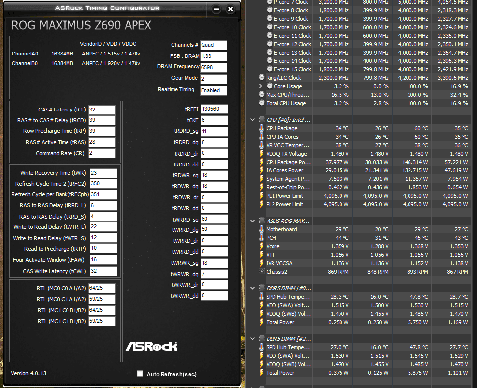
Task: Click the Realtime Timing field
Action: click(213, 91)
